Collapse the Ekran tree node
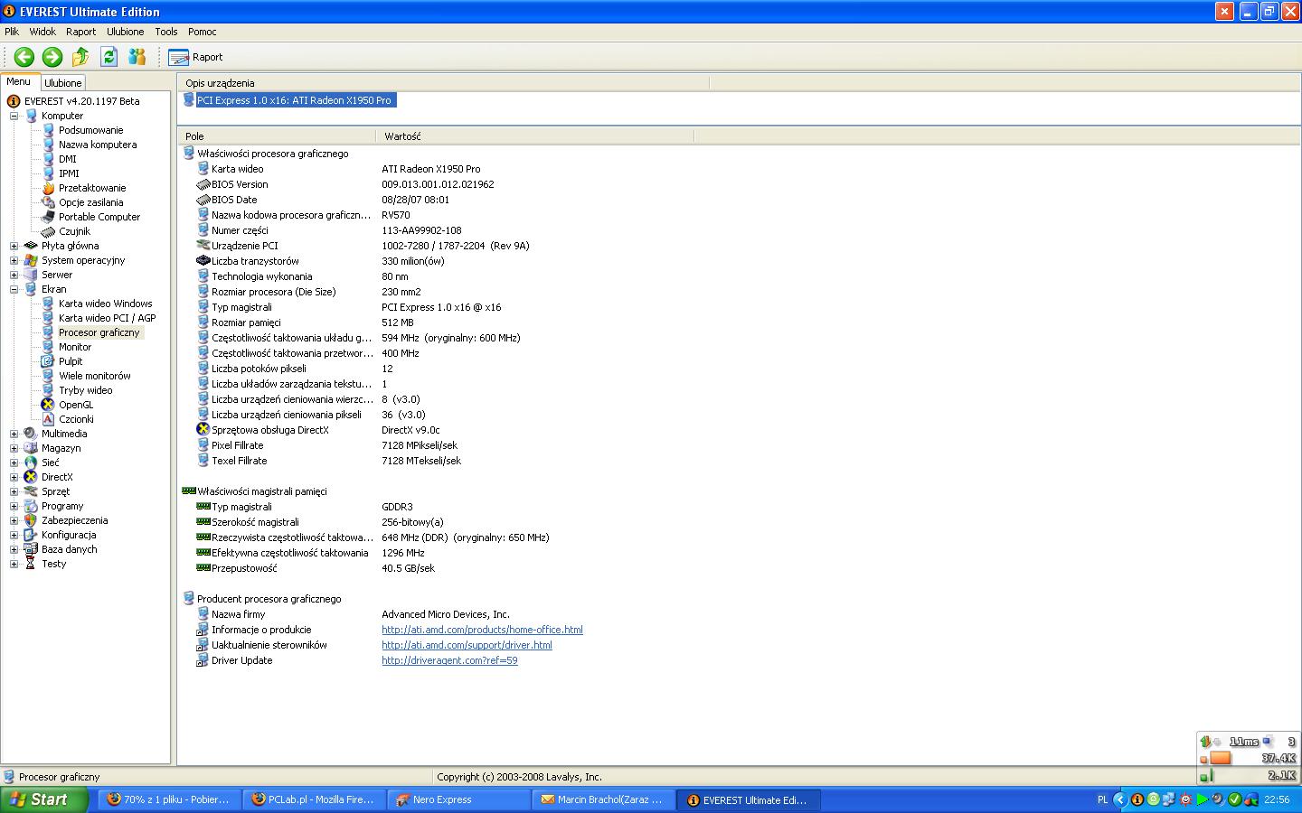Image resolution: width=1302 pixels, height=813 pixels. [14, 289]
